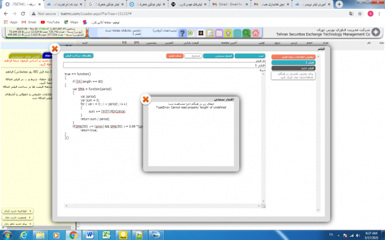This screenshot has height=240, width=385.
Task: Sort by P/E column header
Action: click(x=124, y=43)
